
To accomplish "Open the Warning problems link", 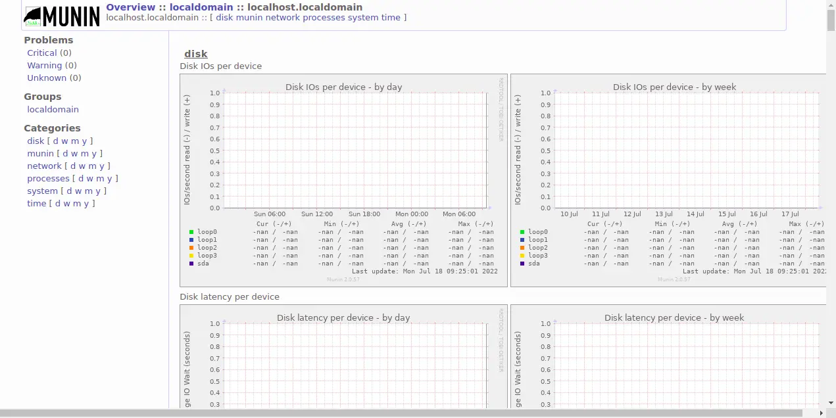I will pyautogui.click(x=44, y=65).
